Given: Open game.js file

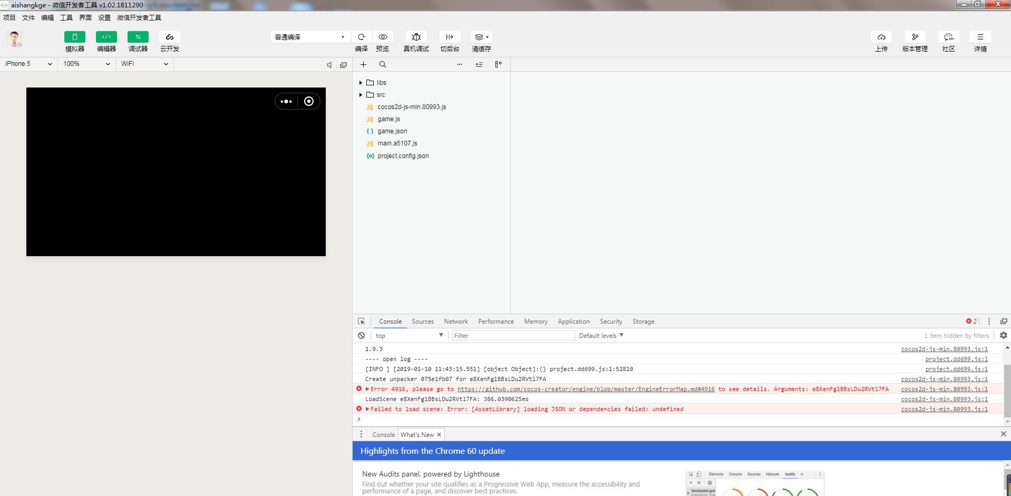Looking at the screenshot, I should click(388, 119).
